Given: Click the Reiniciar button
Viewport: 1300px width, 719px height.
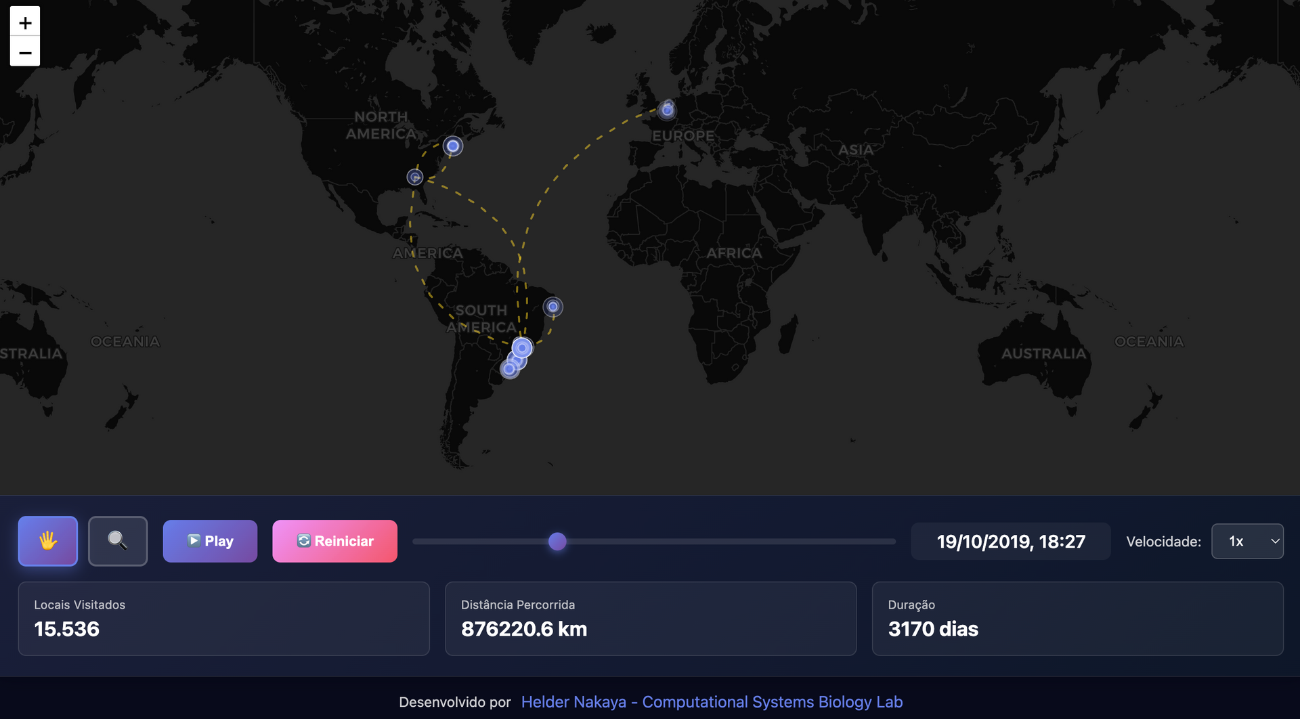Looking at the screenshot, I should 334,541.
